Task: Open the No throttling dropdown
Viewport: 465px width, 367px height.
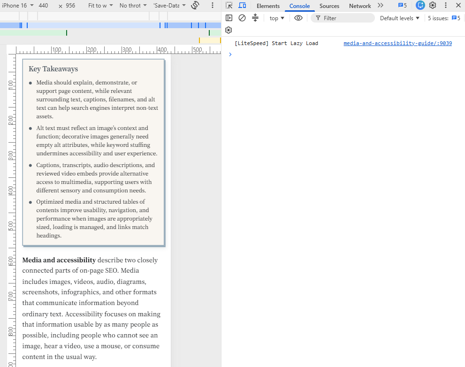Action: [x=133, y=5]
